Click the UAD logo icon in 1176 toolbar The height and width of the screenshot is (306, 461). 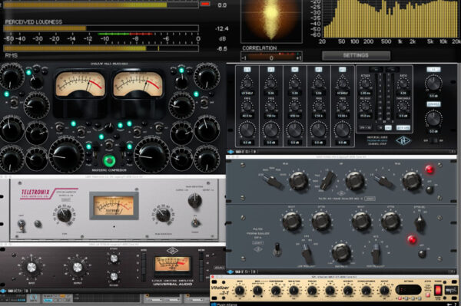(x=3, y=291)
